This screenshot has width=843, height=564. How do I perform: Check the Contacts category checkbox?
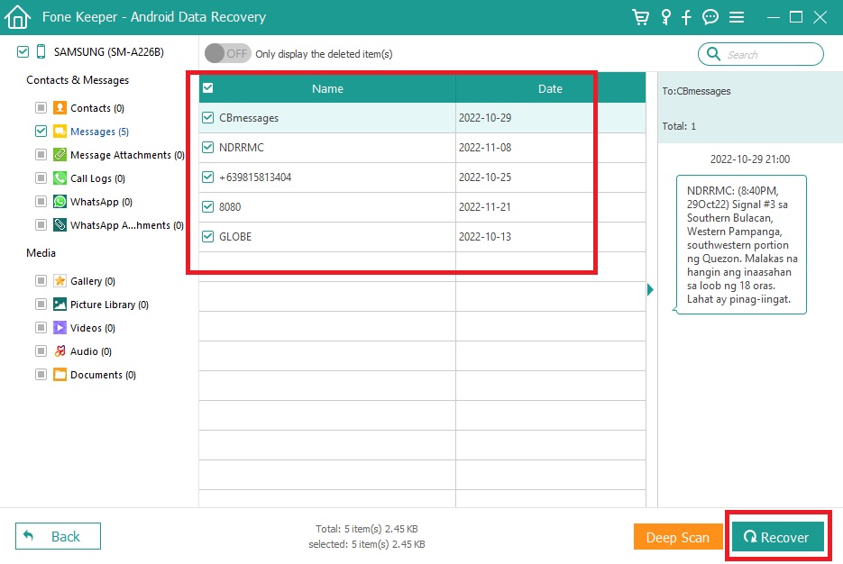tap(41, 108)
